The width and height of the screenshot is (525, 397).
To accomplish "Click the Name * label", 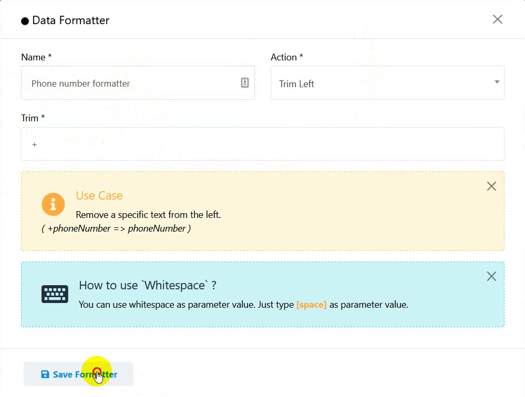I will pos(36,57).
